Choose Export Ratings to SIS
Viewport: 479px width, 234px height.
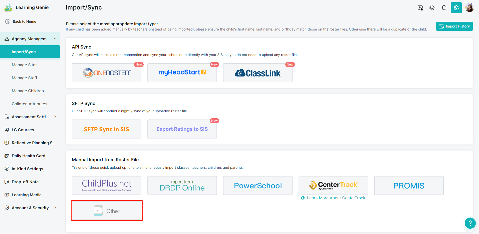(x=182, y=129)
